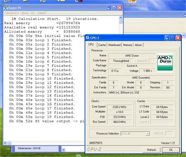This screenshot has height=157, width=186.
Task: Click the Instructions field MMX, 3DNow!, SSE
Action: [x=141, y=93]
